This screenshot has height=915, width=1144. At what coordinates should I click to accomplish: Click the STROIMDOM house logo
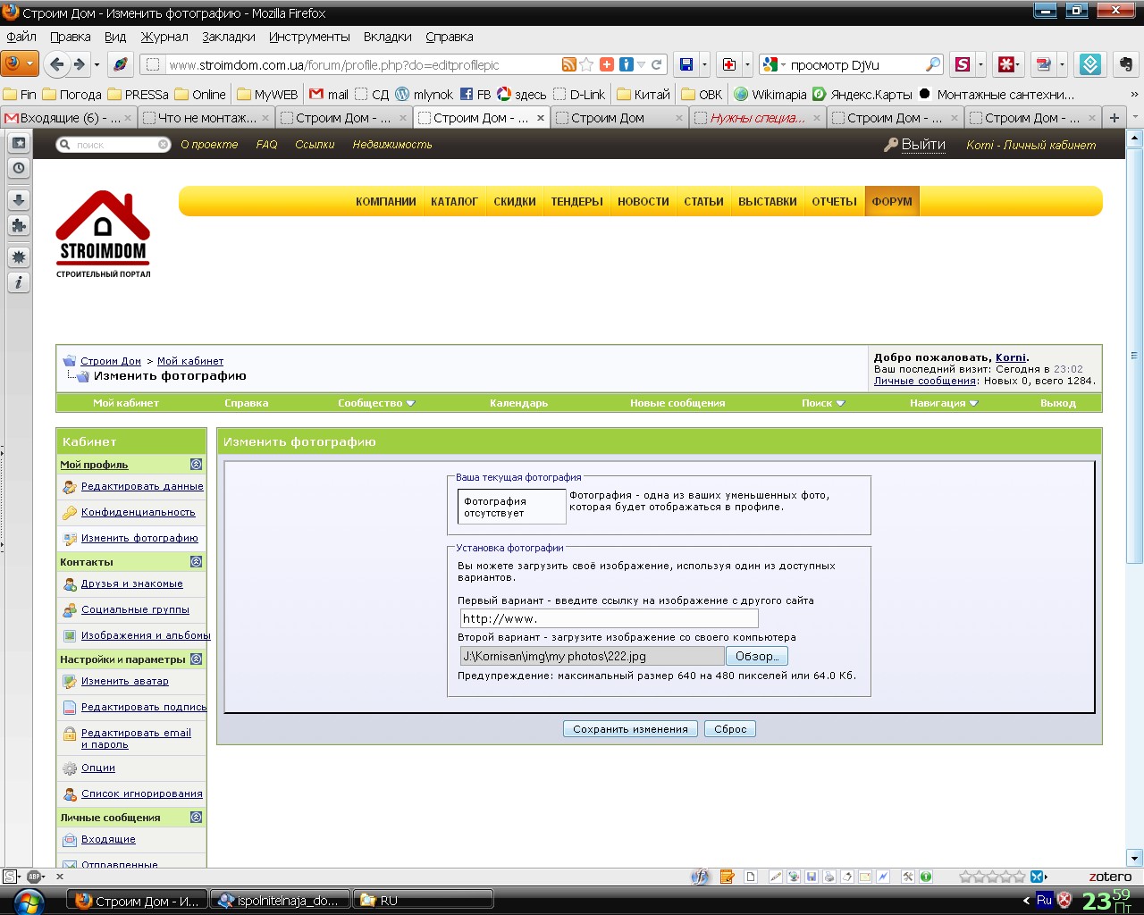click(x=103, y=234)
